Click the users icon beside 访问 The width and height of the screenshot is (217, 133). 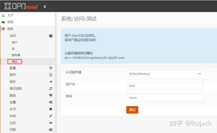point(50,36)
